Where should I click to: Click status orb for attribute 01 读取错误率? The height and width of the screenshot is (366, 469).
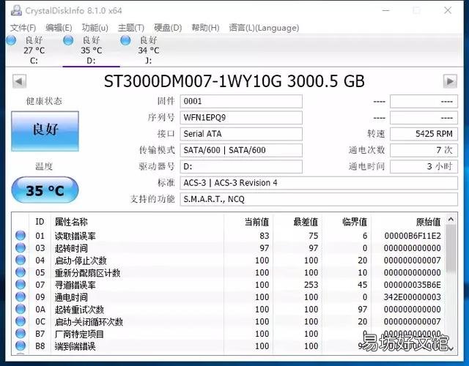(21, 236)
